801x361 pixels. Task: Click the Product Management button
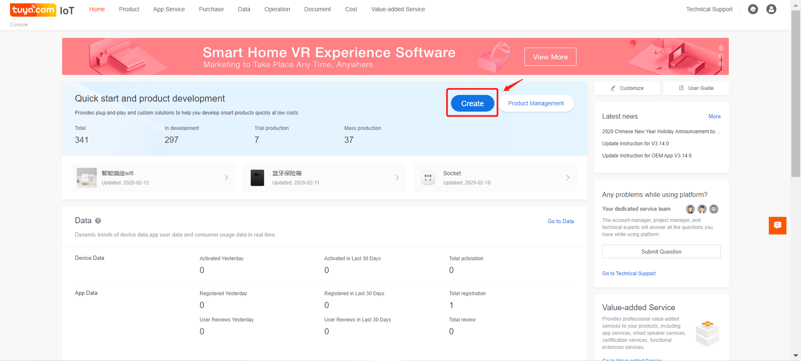coord(536,103)
